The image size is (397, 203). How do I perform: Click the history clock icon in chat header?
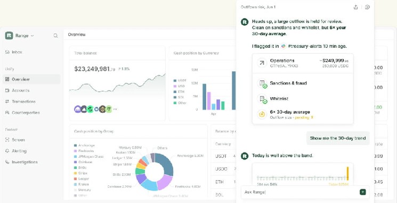[x=367, y=7]
